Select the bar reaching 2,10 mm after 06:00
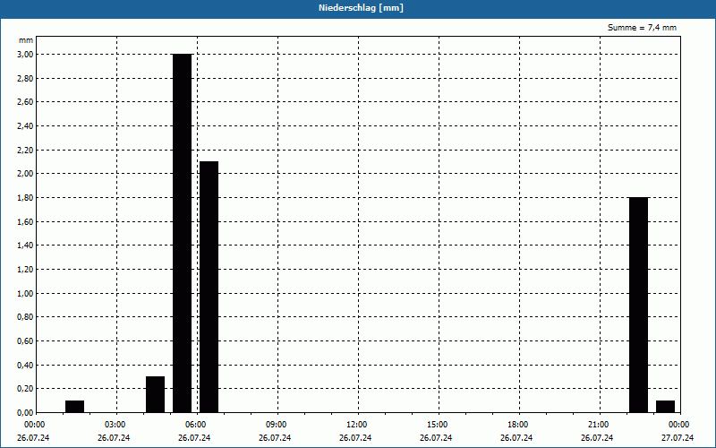The image size is (716, 448). tap(209, 287)
